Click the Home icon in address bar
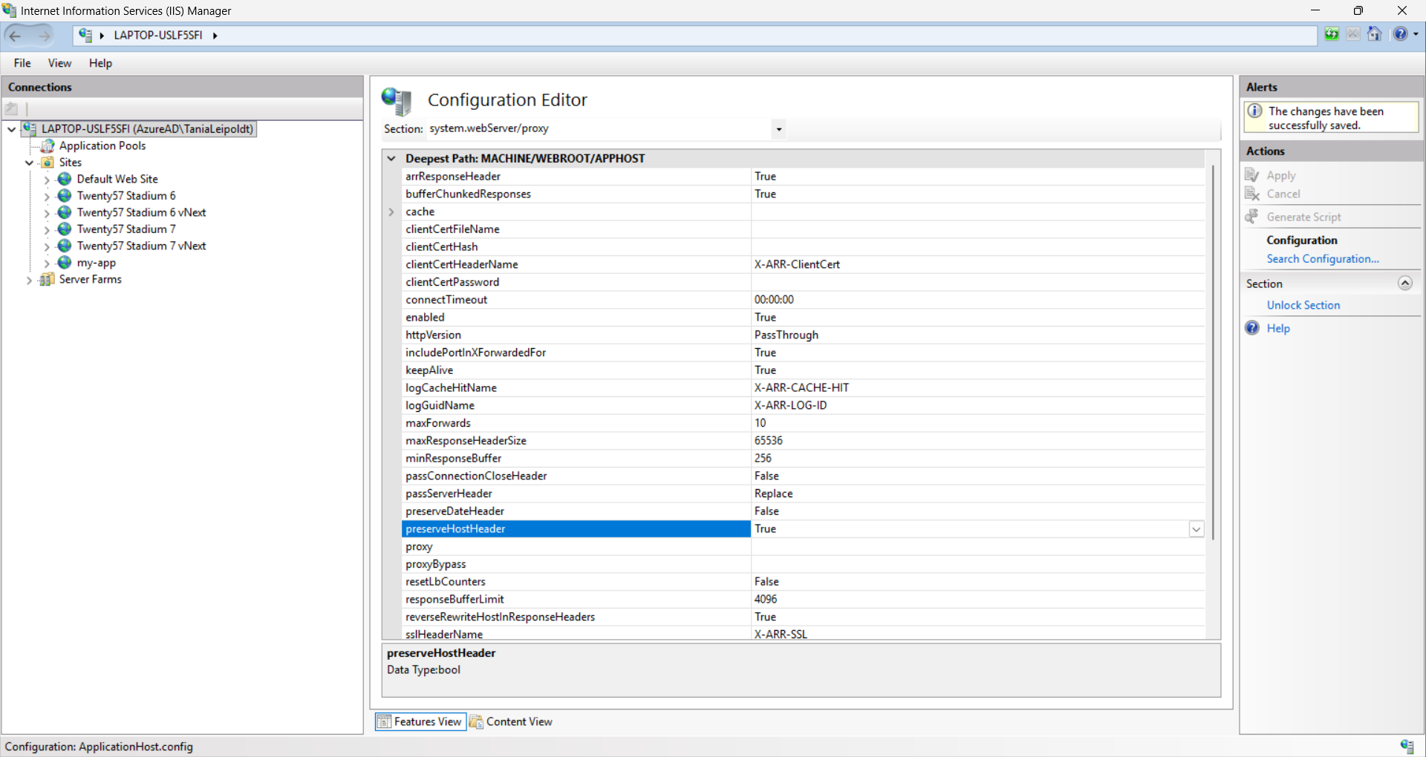This screenshot has height=757, width=1426. click(x=1375, y=34)
